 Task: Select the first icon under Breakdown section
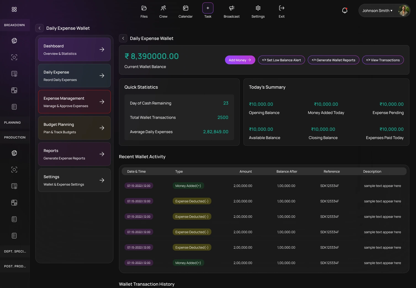pyautogui.click(x=14, y=40)
